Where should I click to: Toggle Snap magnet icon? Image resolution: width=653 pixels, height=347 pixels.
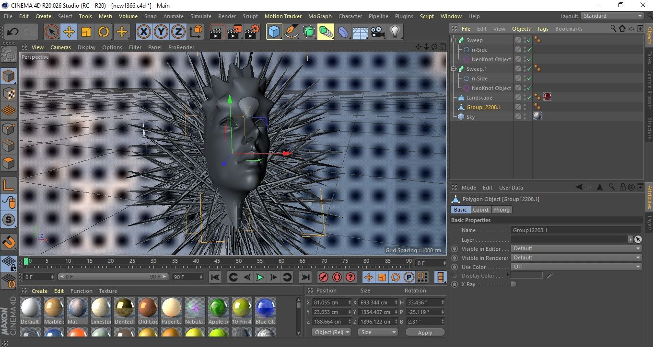(9, 242)
